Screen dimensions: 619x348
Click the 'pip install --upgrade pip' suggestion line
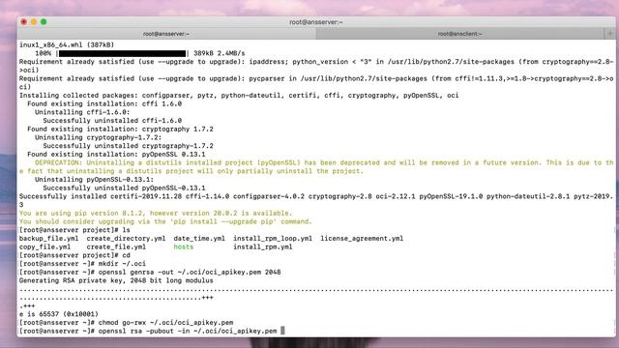[x=165, y=221]
